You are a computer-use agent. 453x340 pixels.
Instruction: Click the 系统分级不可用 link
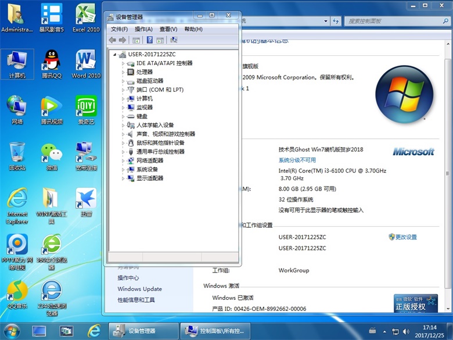tap(297, 160)
